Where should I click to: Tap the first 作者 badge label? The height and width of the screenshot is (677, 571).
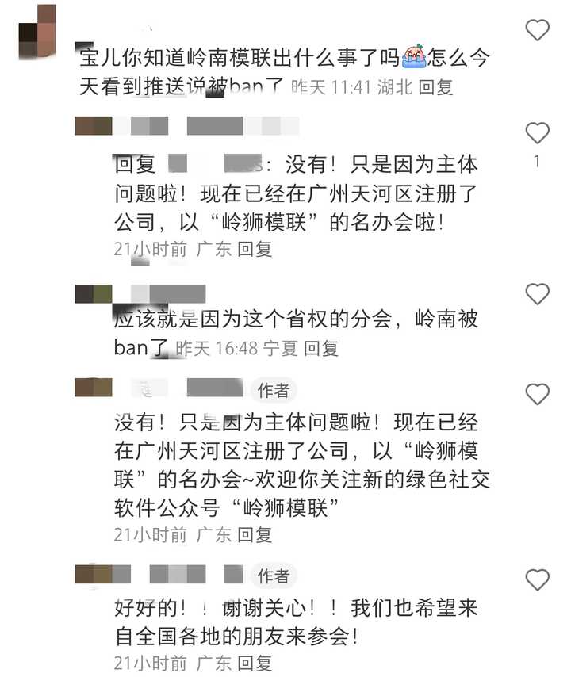[274, 390]
